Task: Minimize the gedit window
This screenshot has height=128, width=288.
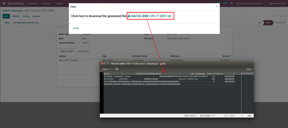Action: pyautogui.click(x=105, y=64)
